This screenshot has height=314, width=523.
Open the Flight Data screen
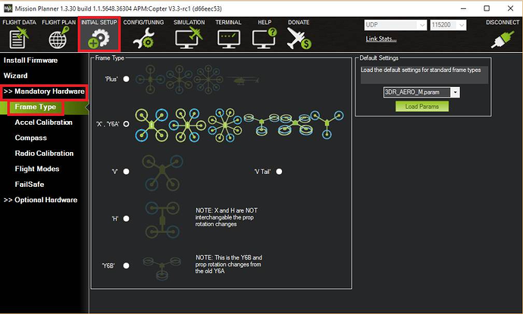tap(18, 36)
